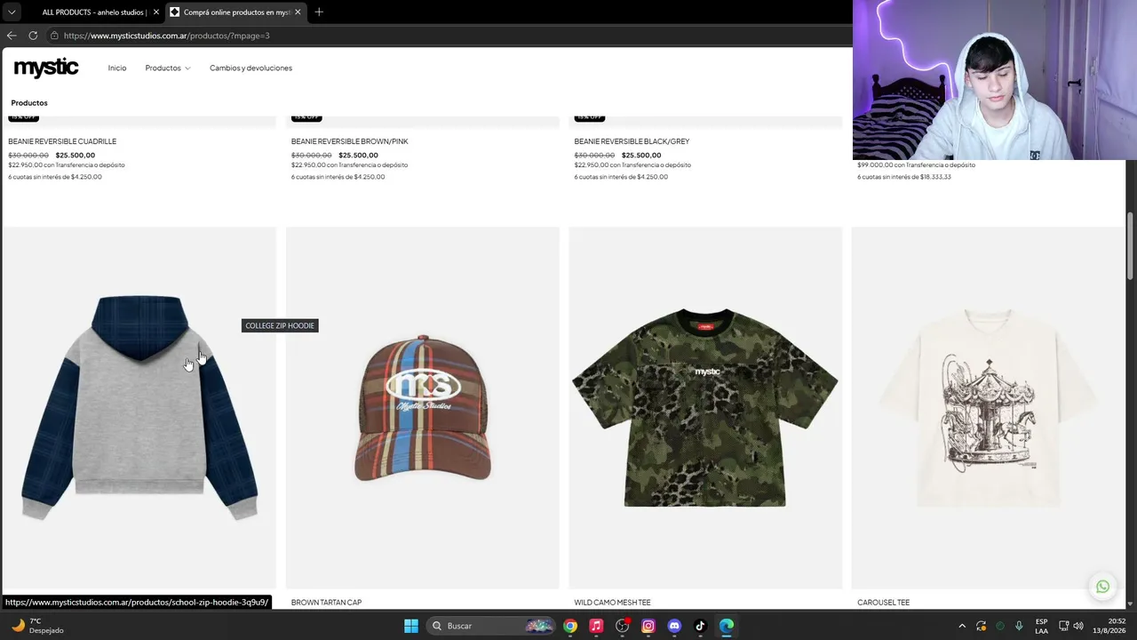Close the Comprá online productos tab

point(298,12)
